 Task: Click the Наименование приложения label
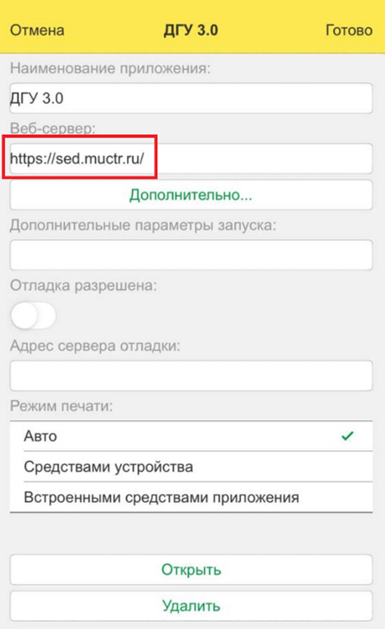(x=110, y=68)
